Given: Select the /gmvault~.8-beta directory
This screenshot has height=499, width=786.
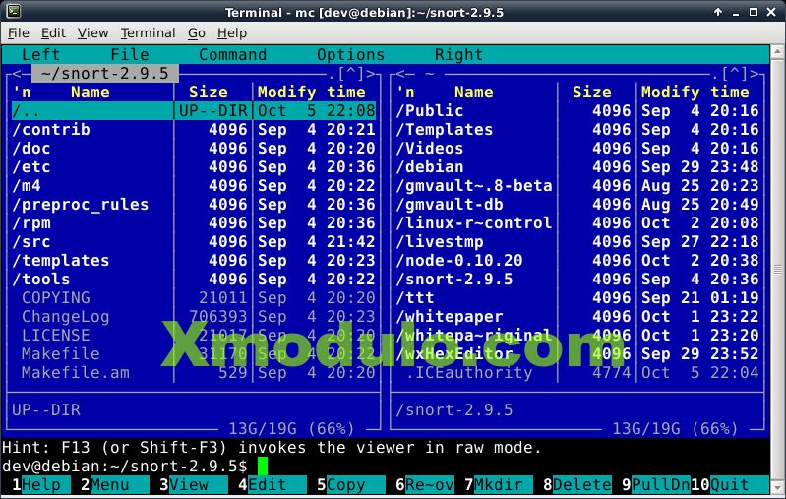Looking at the screenshot, I should (577, 186).
